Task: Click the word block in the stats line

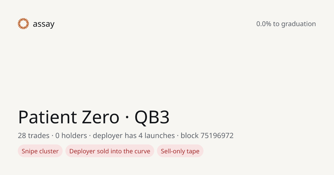Action: point(190,136)
